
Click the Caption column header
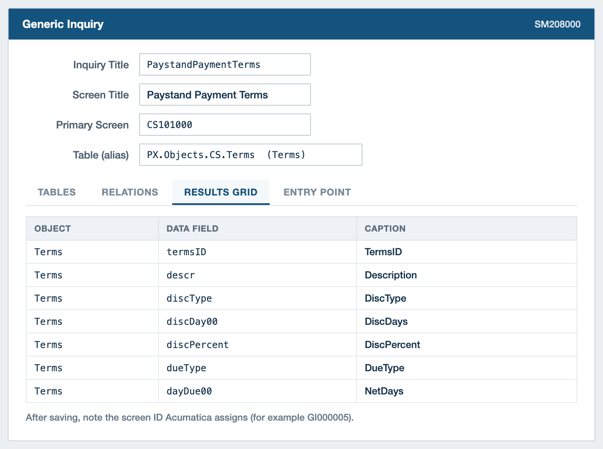[466, 229]
